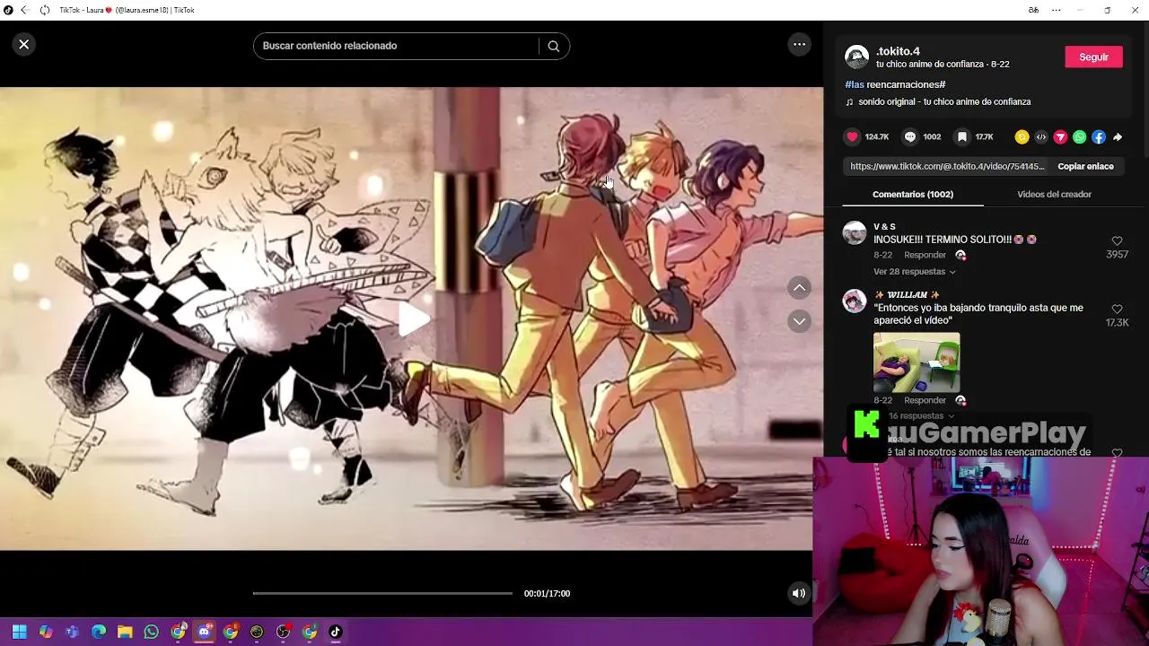Click Responder under V & S comment
The width and height of the screenshot is (1149, 646).
click(925, 255)
